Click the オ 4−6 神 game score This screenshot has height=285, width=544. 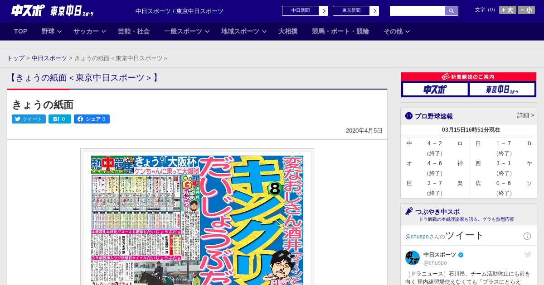435,168
